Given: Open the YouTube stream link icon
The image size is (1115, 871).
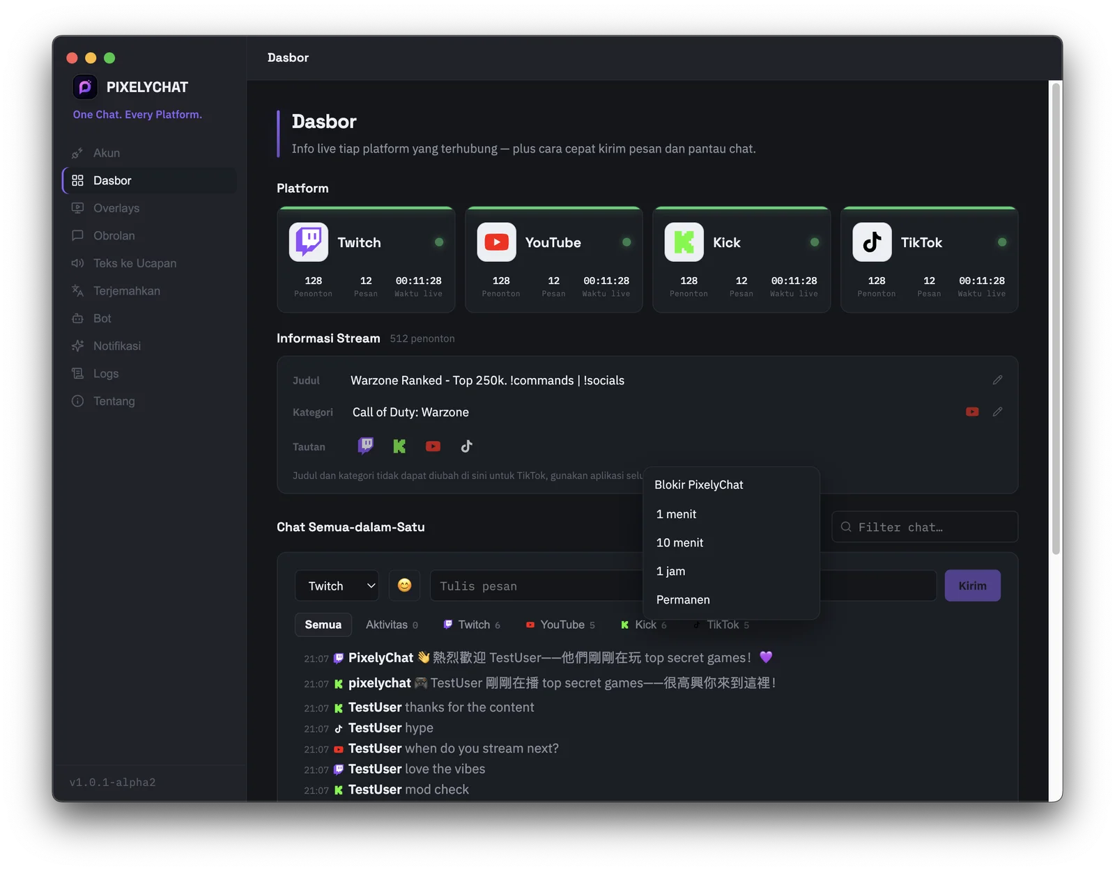Looking at the screenshot, I should [x=433, y=446].
